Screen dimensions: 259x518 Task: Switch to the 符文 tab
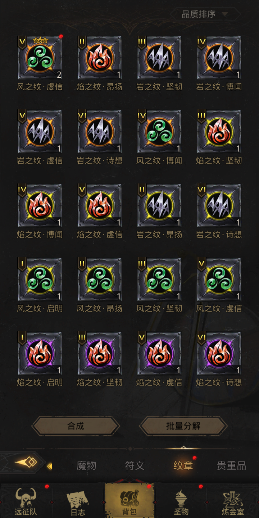135,465
